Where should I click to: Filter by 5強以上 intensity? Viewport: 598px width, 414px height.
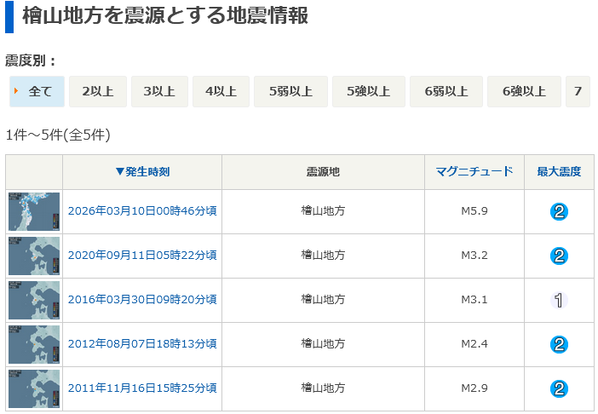tap(368, 92)
